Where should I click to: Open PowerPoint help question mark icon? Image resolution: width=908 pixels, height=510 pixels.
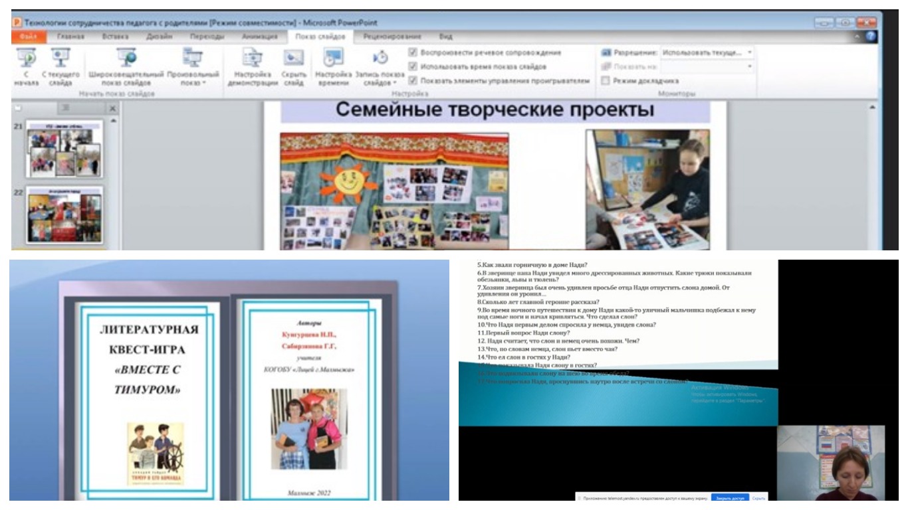click(x=870, y=37)
